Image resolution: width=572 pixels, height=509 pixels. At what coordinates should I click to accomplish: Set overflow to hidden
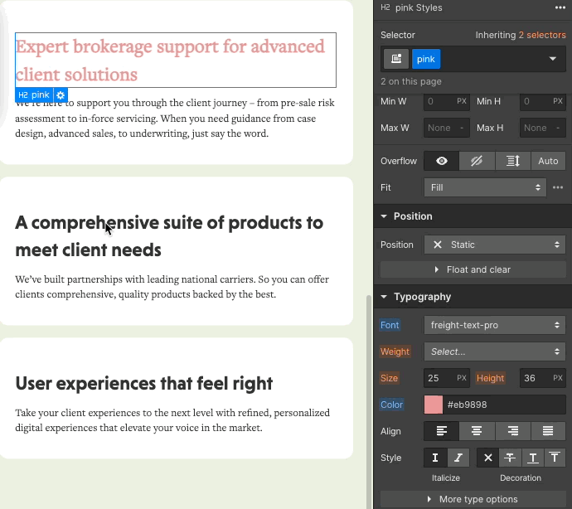[x=477, y=161]
